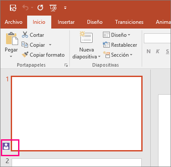Open the Archivo tab
Viewport: 171px width, 167px height.
[x=13, y=22]
